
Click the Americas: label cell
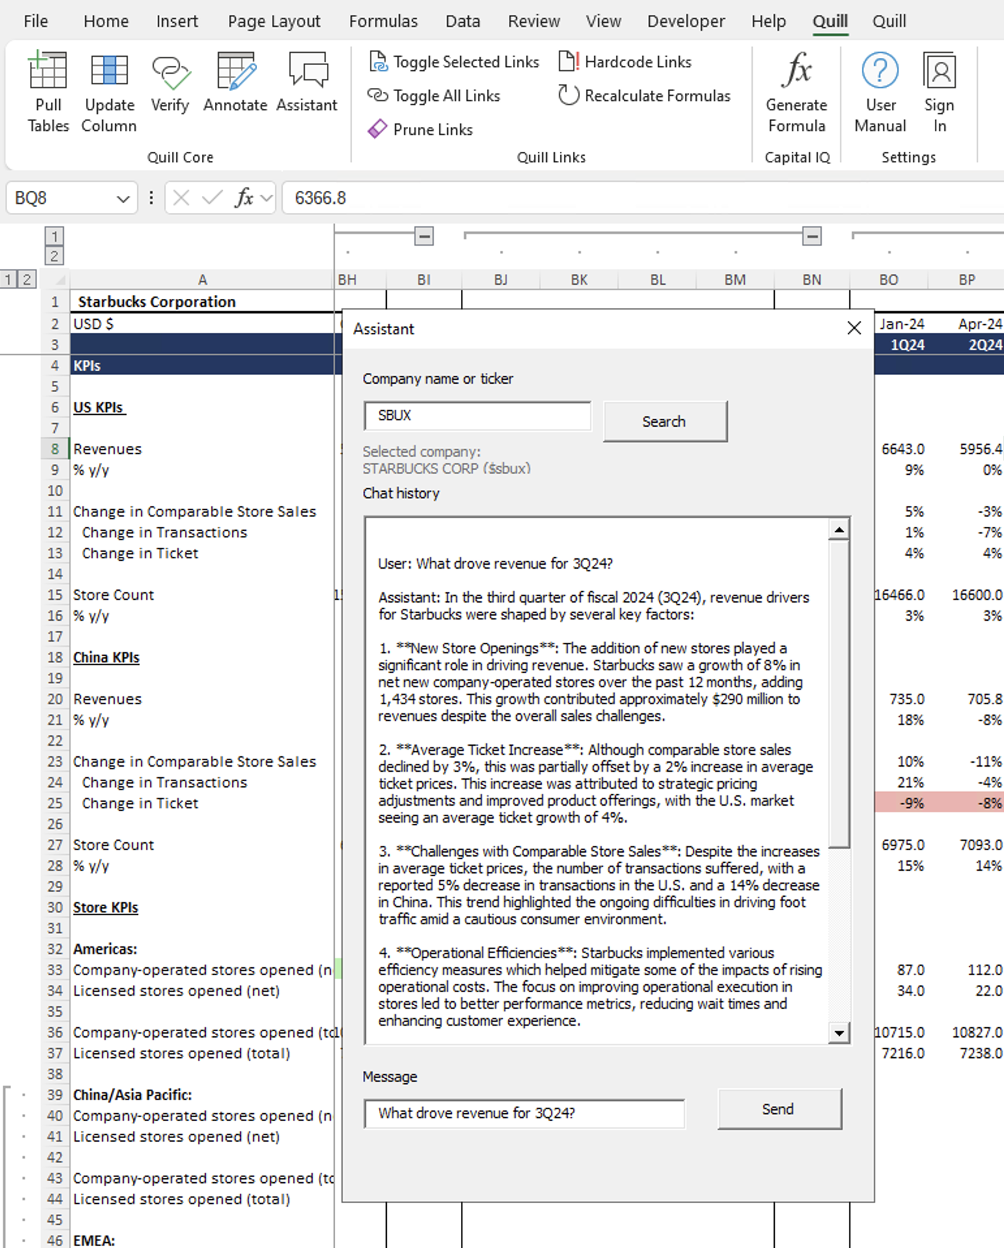click(x=202, y=949)
